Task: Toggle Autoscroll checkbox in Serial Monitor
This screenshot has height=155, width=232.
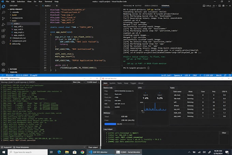Action: (2, 147)
